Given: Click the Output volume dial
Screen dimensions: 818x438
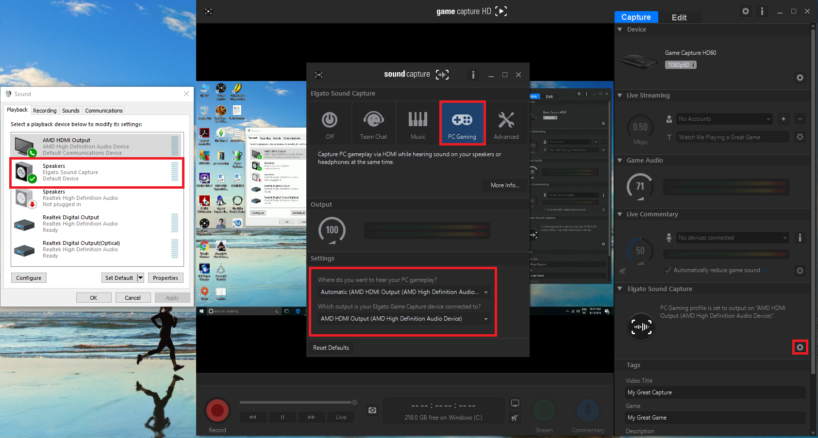Looking at the screenshot, I should click(x=332, y=230).
